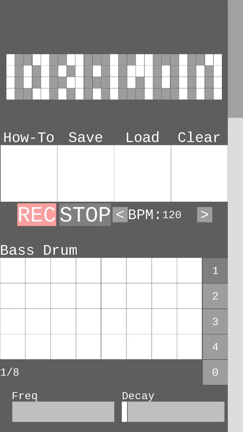Increase BPM with the right arrow

pyautogui.click(x=205, y=214)
